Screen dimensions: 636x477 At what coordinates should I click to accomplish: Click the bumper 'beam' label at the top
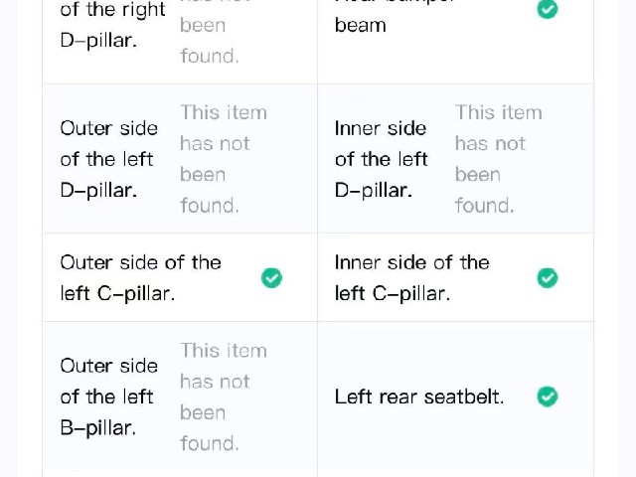pos(360,25)
